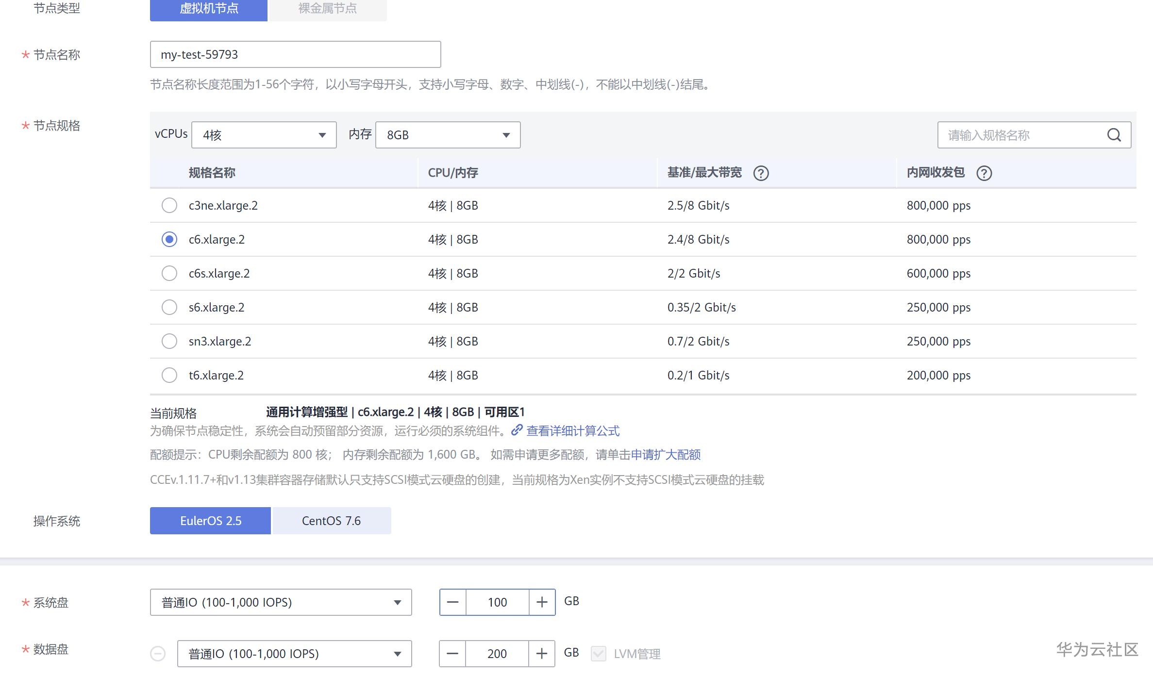1153x676 pixels.
Task: Select the t6.xlarge.2 spec radio button
Action: tap(169, 375)
